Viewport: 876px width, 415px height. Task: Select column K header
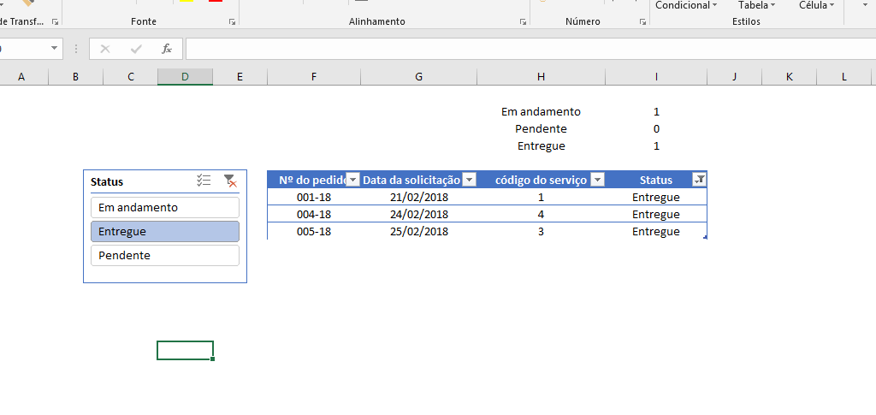(790, 76)
